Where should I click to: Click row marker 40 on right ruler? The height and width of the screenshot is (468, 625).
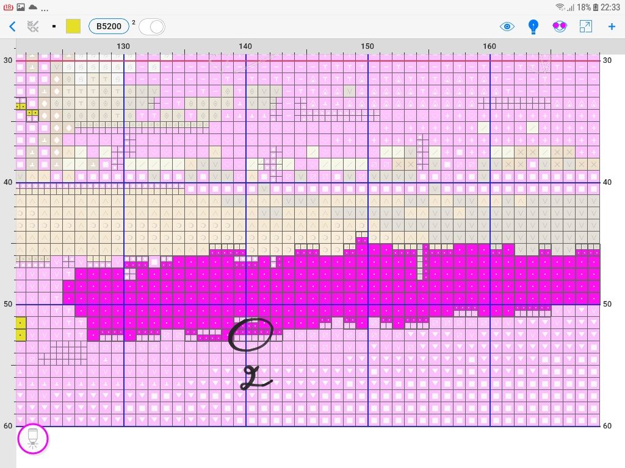(x=607, y=182)
